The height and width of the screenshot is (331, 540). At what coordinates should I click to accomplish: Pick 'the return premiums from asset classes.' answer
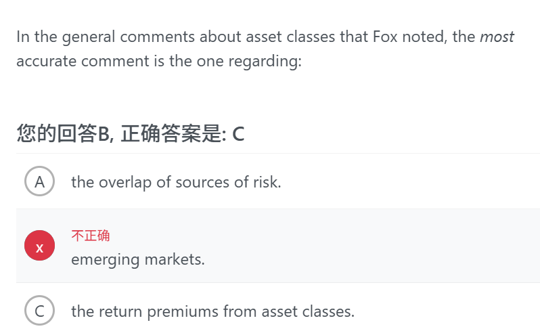[x=213, y=311]
